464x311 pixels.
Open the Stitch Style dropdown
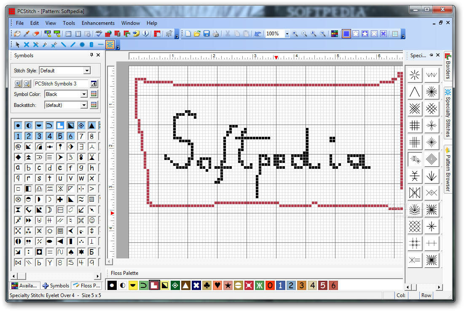[87, 71]
